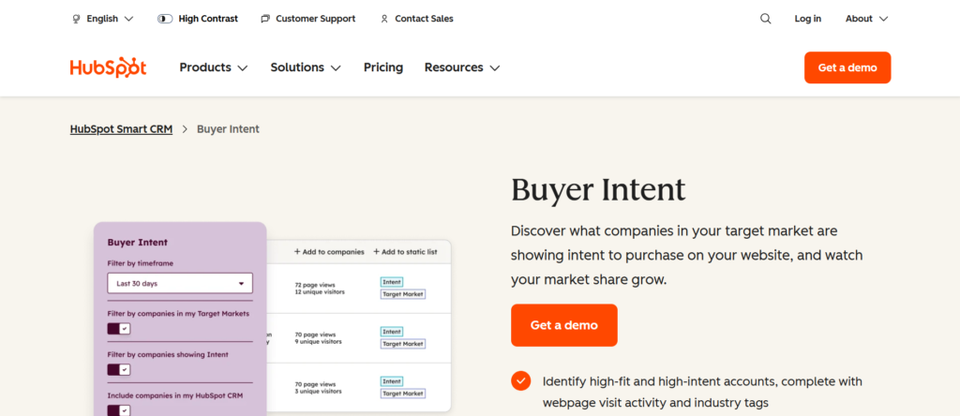Click the header Get a demo button
This screenshot has width=960, height=416.
[847, 67]
